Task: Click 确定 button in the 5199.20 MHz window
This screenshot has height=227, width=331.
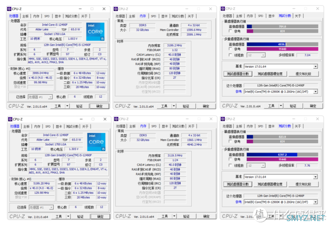Action: (x=100, y=217)
